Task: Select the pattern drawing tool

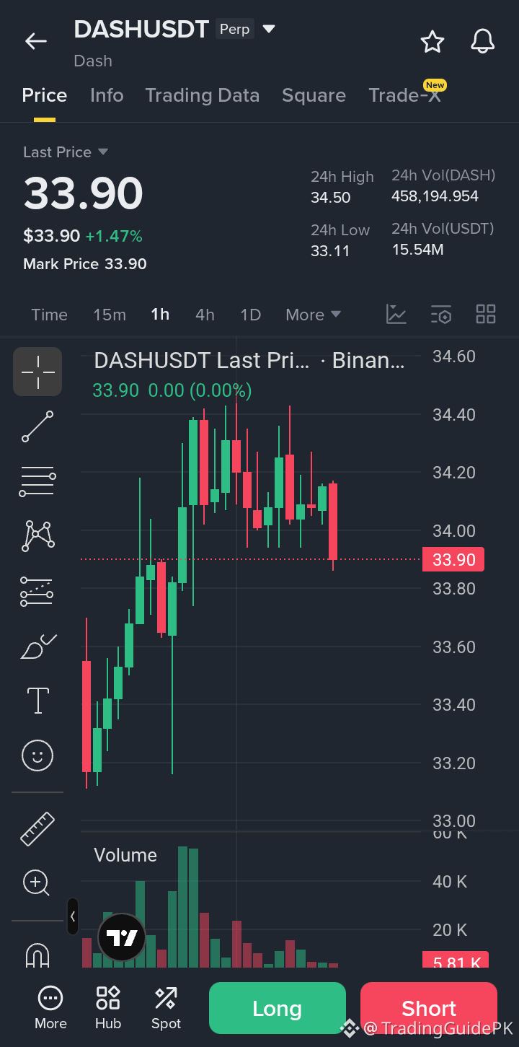Action: [37, 536]
